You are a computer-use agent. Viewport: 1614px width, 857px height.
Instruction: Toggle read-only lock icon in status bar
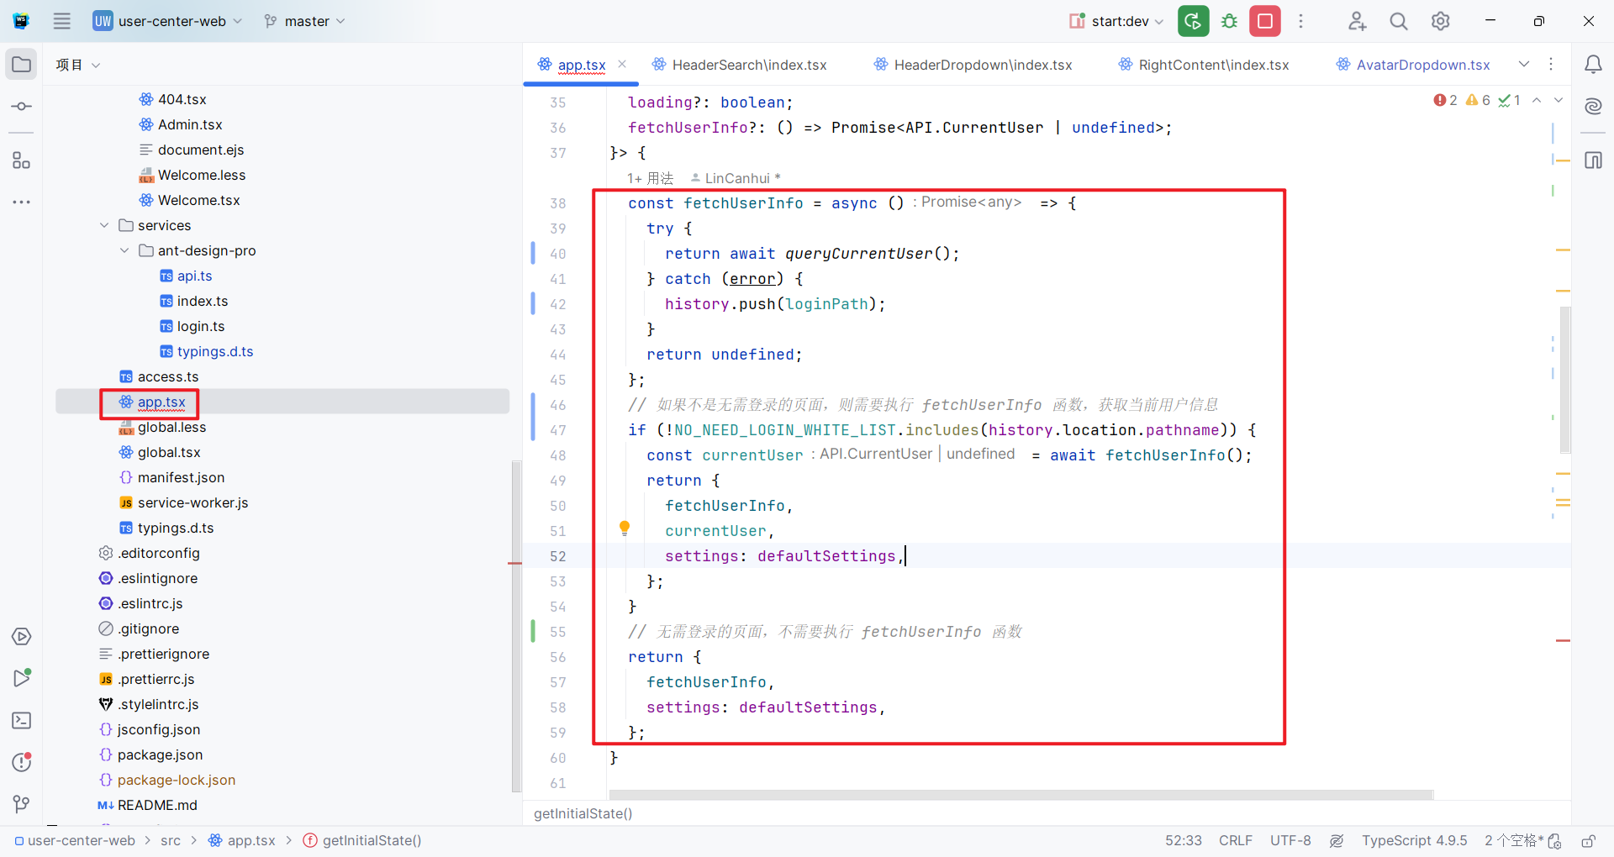[1588, 841]
